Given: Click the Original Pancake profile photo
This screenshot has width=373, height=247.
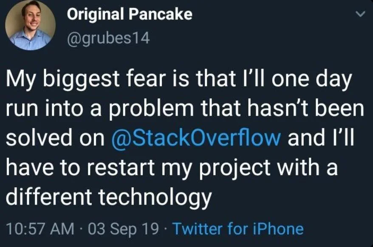Looking at the screenshot, I should tap(30, 25).
